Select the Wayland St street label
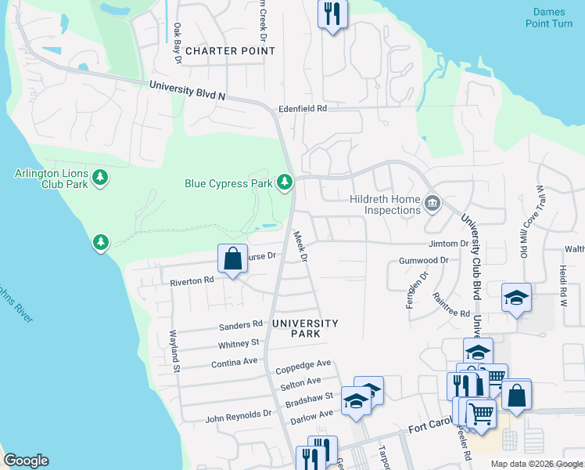Viewport: 585px width, 470px height. pyautogui.click(x=174, y=351)
